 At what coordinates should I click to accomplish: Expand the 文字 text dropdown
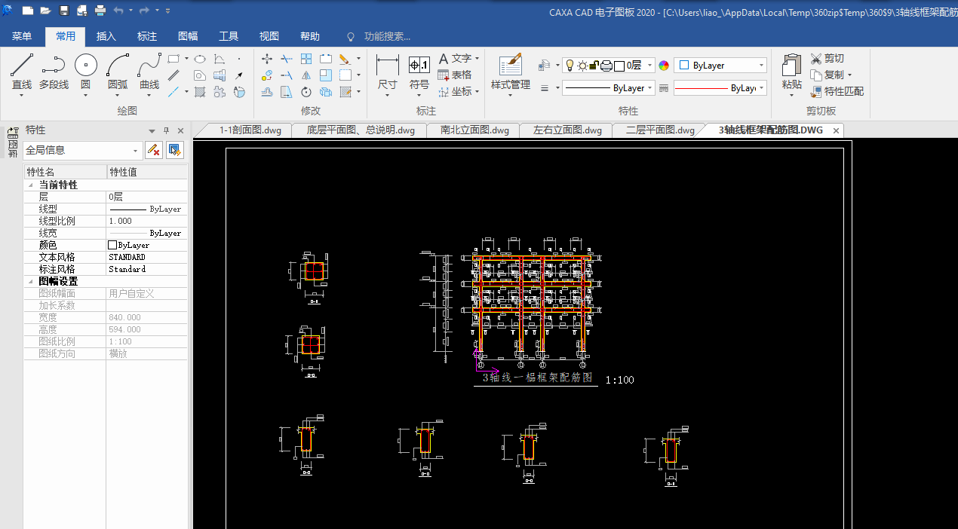[x=477, y=58]
